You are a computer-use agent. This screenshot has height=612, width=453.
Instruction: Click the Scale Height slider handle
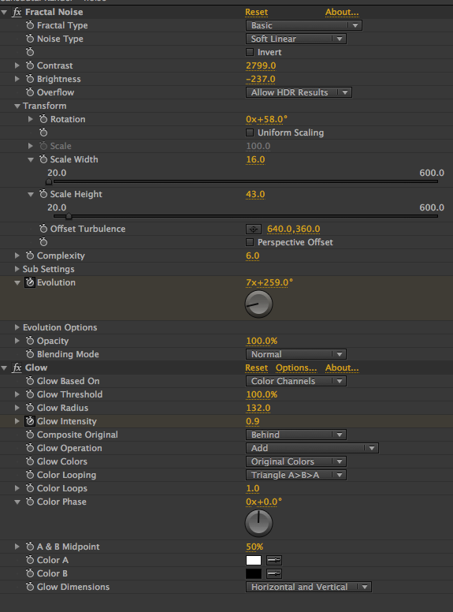pos(69,216)
